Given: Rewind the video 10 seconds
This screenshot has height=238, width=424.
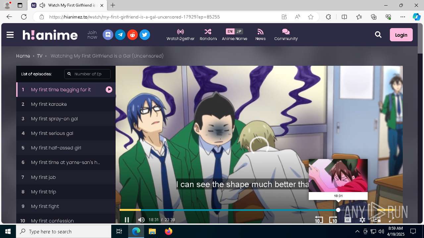Looking at the screenshot, I should 319,220.
